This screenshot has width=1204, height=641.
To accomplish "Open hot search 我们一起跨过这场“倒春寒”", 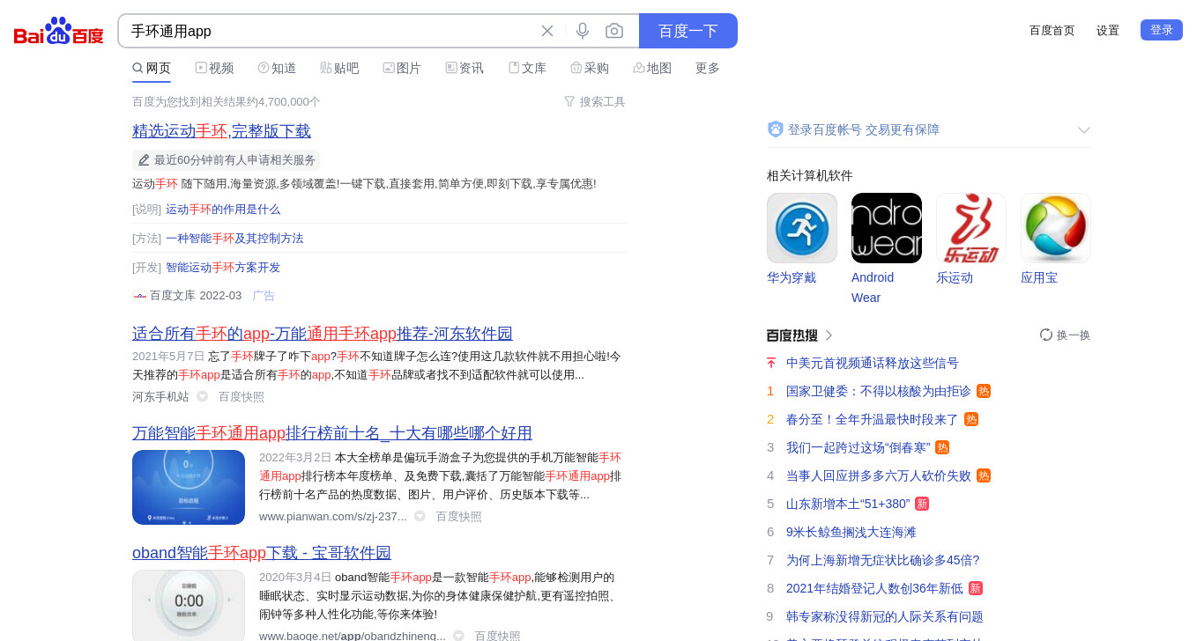I will [x=858, y=447].
